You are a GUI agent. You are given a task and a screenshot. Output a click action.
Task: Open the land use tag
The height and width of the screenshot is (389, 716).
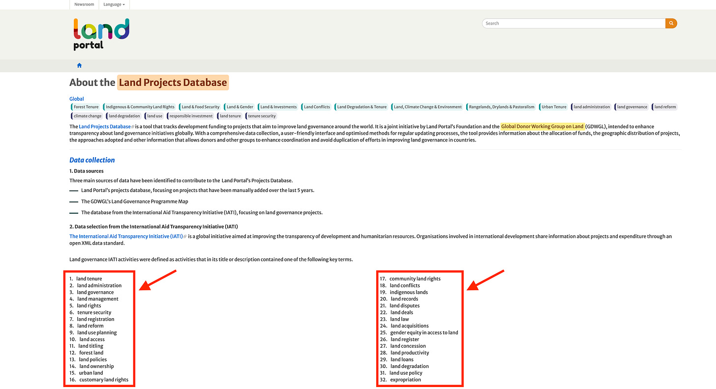pyautogui.click(x=154, y=116)
